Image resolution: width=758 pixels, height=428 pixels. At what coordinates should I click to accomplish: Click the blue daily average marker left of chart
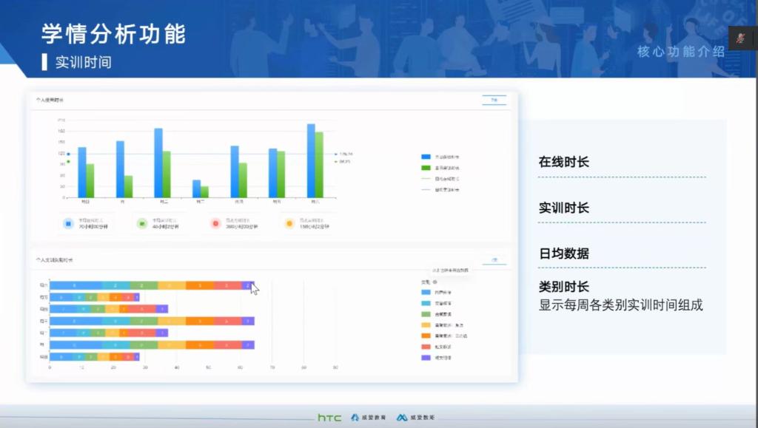pyautogui.click(x=68, y=154)
